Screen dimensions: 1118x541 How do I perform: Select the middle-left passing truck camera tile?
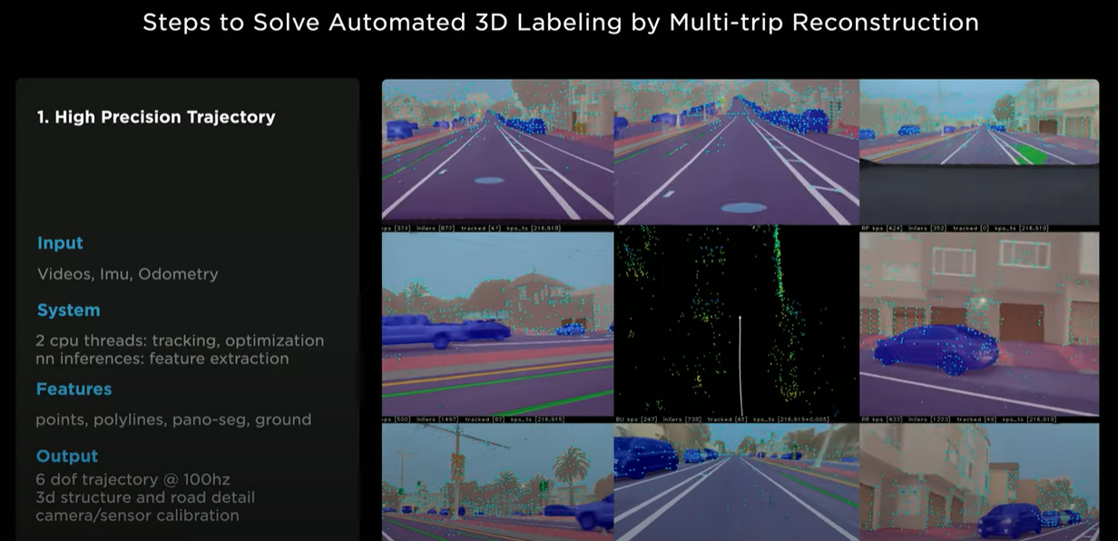497,327
